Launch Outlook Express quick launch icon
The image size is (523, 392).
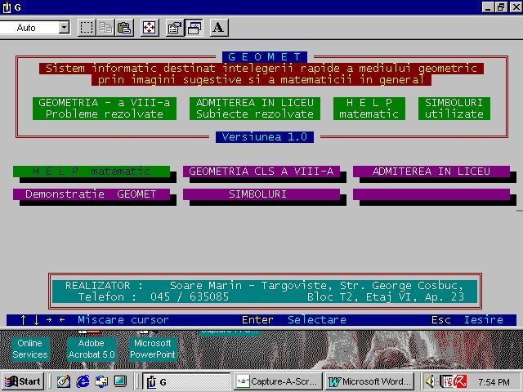tap(101, 381)
